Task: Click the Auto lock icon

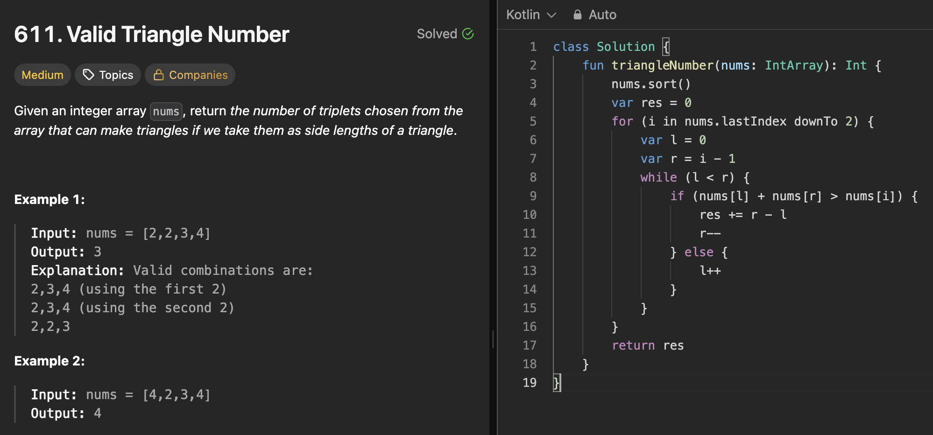Action: click(x=578, y=15)
